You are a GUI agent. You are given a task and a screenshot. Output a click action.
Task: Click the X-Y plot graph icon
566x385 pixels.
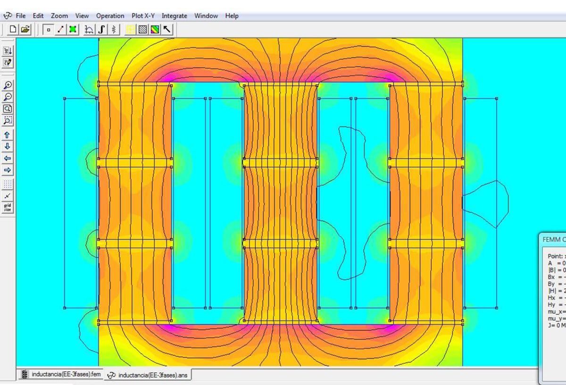point(89,30)
